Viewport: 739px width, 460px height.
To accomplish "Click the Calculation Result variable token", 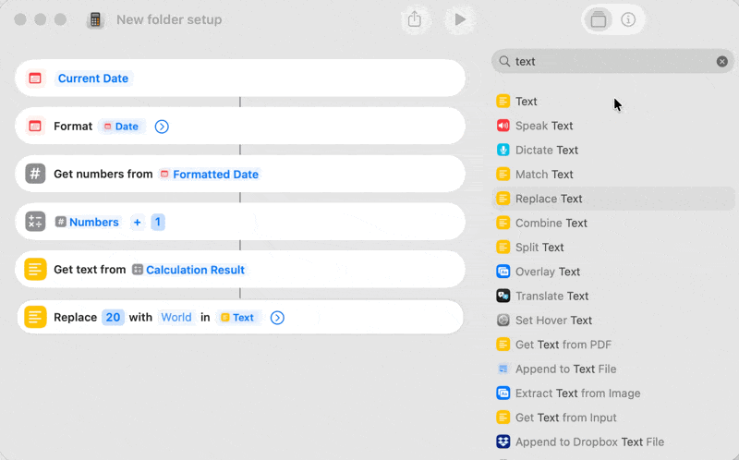I will (x=189, y=270).
